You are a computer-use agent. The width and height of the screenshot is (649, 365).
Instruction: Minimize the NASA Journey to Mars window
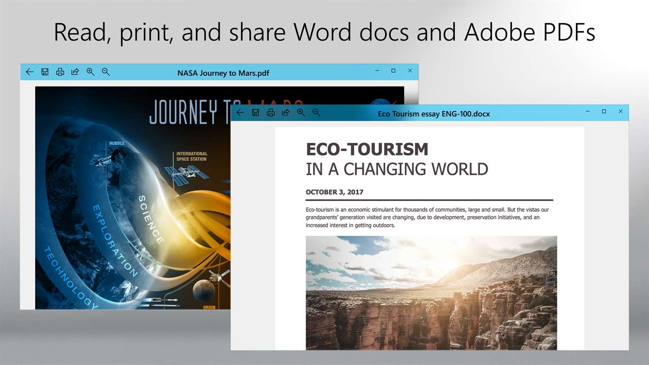[x=377, y=71]
